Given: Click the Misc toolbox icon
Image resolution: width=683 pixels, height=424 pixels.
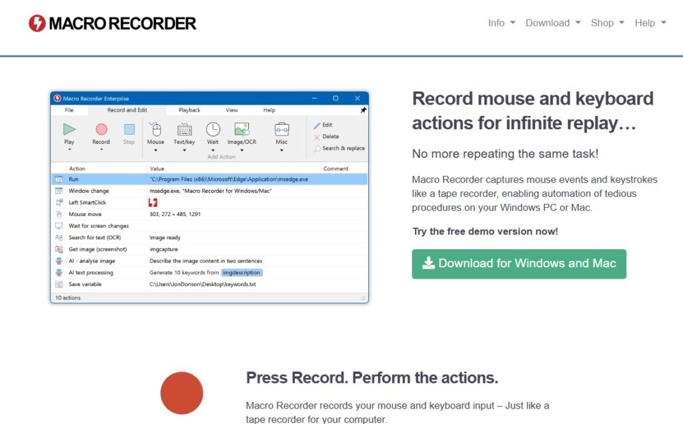Looking at the screenshot, I should (281, 129).
